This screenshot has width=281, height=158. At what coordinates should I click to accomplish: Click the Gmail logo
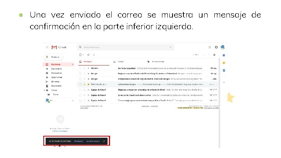[x=59, y=47]
